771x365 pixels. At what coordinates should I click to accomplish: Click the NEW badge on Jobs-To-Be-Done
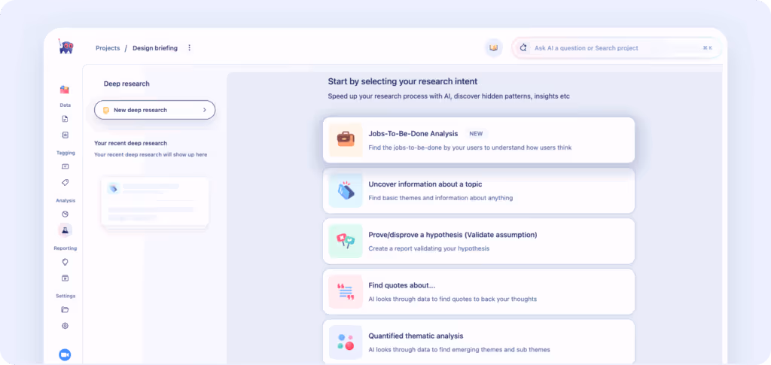click(476, 134)
